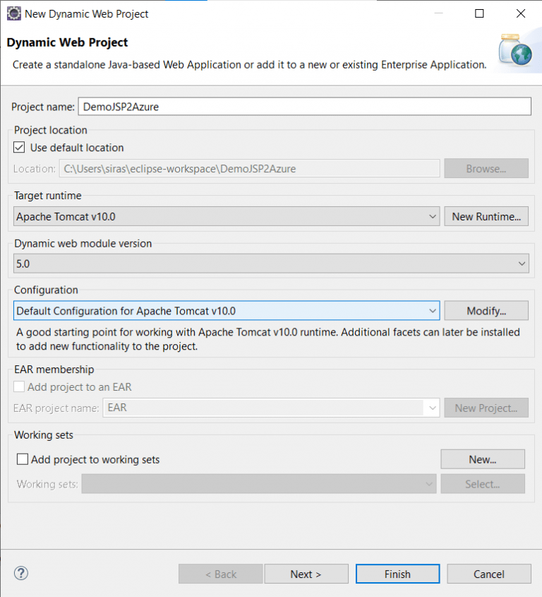Click the New Runtime button
Viewport: 542px width, 597px height.
click(x=486, y=216)
